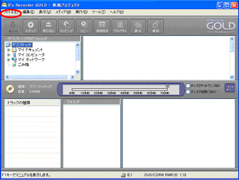Select マイ ネットワーク in the folder tree
The width and height of the screenshot is (239, 180).
pyautogui.click(x=31, y=60)
